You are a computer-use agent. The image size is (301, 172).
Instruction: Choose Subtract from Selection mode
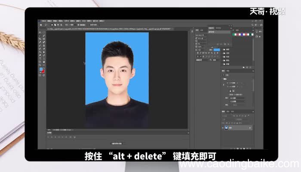[x=58, y=25]
